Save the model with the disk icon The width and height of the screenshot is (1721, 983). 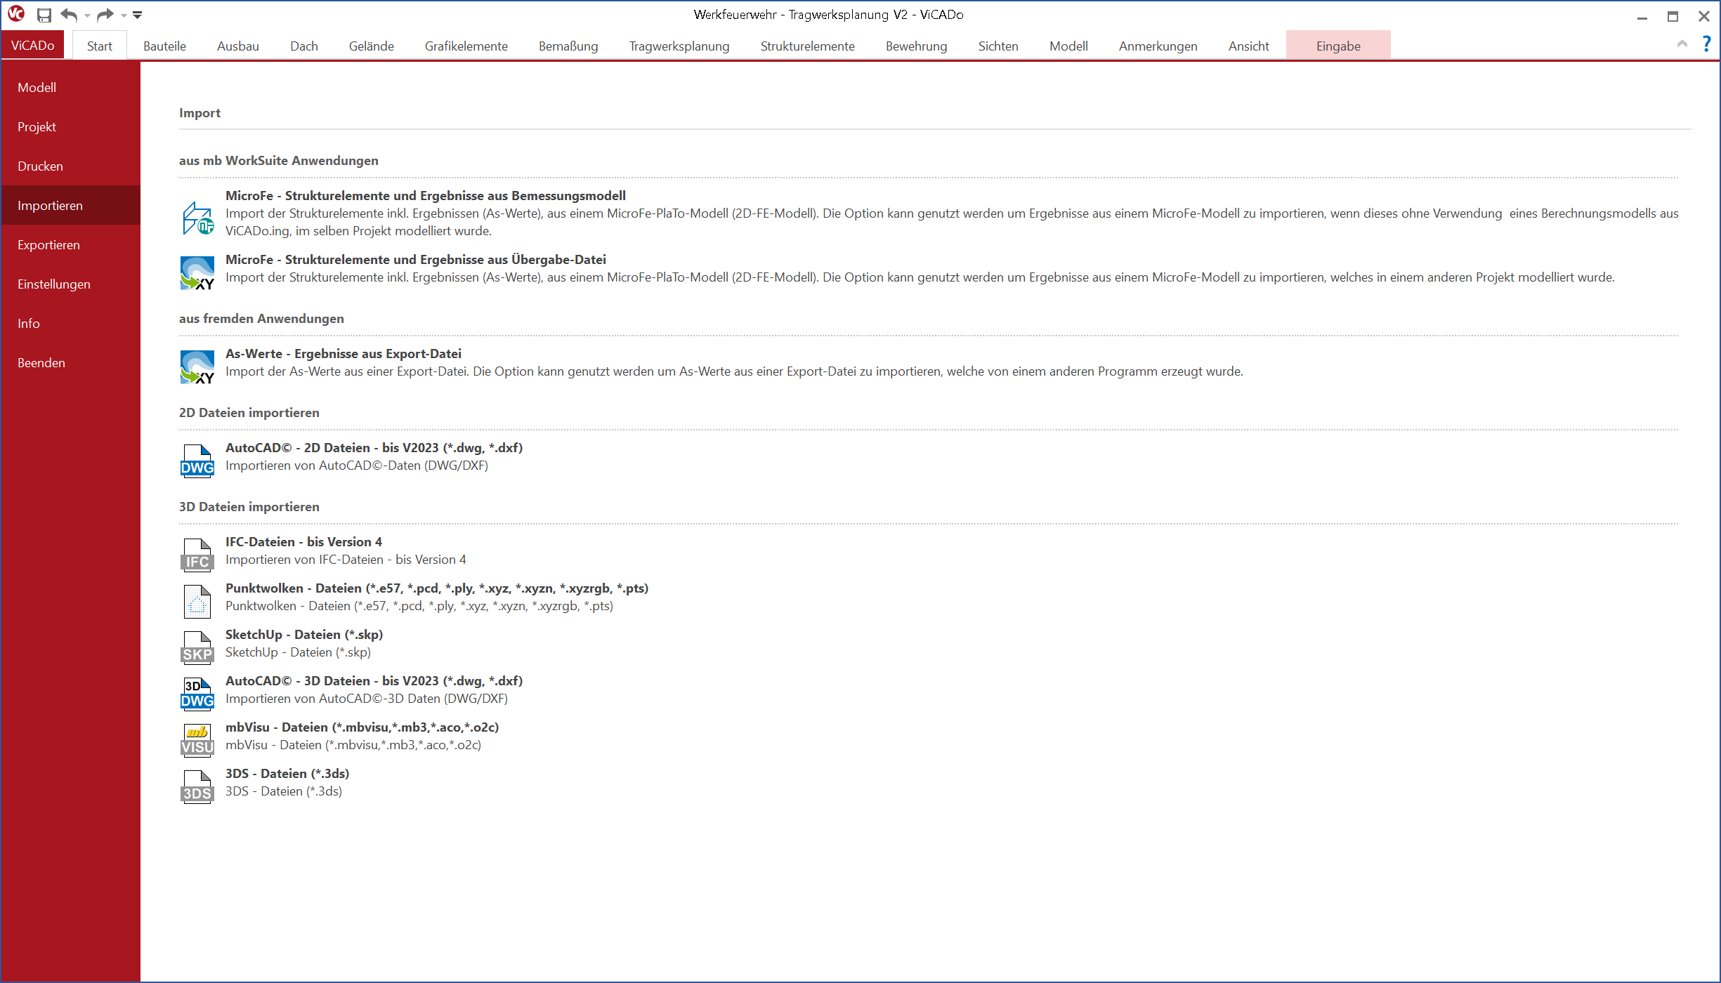pos(44,15)
